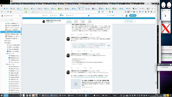Click the taskbar volume icon
The width and height of the screenshot is (172, 97).
[x=146, y=95]
